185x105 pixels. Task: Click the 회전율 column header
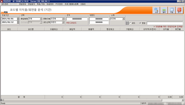click(178, 29)
